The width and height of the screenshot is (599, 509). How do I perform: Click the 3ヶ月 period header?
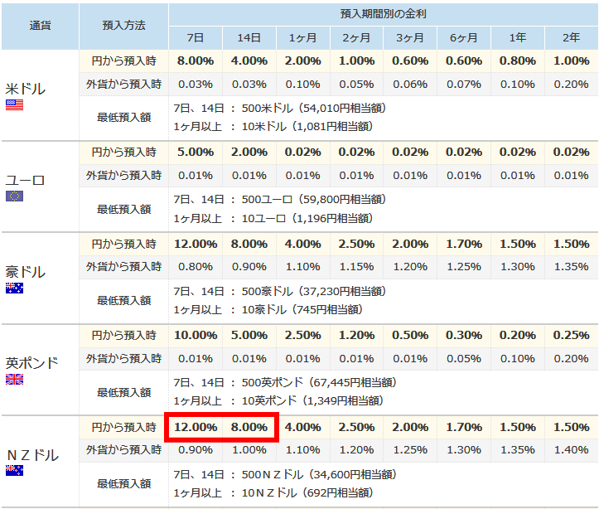pyautogui.click(x=410, y=38)
